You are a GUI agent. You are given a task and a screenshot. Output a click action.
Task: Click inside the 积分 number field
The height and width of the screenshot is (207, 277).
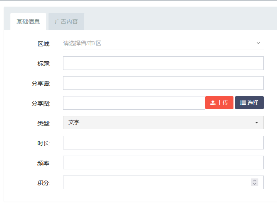[156, 183]
